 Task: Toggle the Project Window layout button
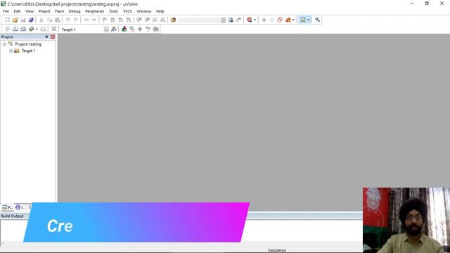point(303,20)
